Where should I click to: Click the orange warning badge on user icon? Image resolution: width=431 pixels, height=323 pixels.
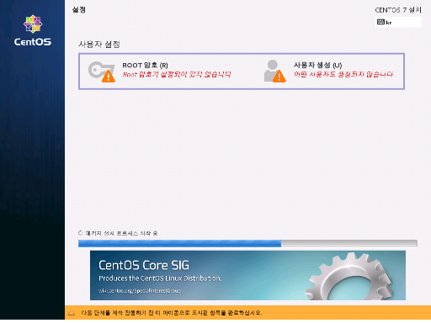pyautogui.click(x=279, y=77)
